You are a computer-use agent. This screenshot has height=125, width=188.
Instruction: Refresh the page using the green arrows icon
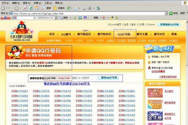(31, 8)
